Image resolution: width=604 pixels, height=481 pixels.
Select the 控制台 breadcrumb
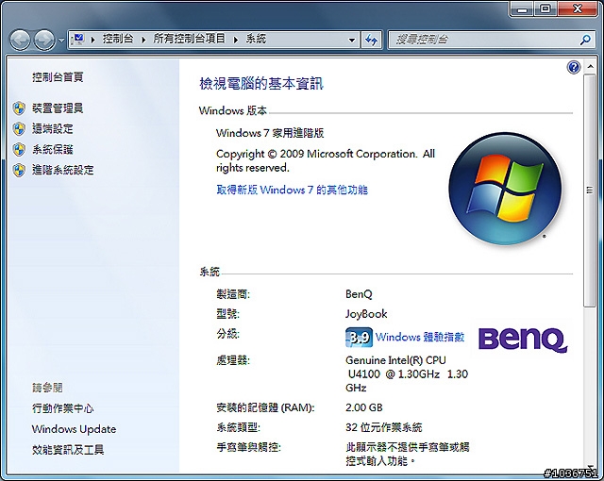tap(118, 39)
